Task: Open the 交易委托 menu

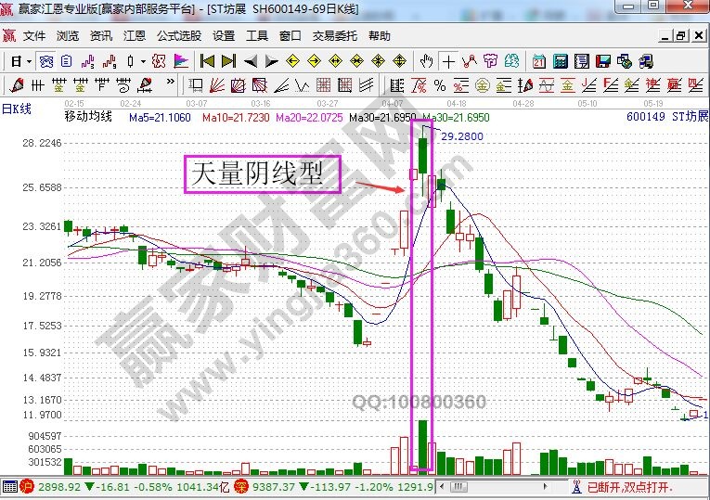Action: tap(334, 36)
